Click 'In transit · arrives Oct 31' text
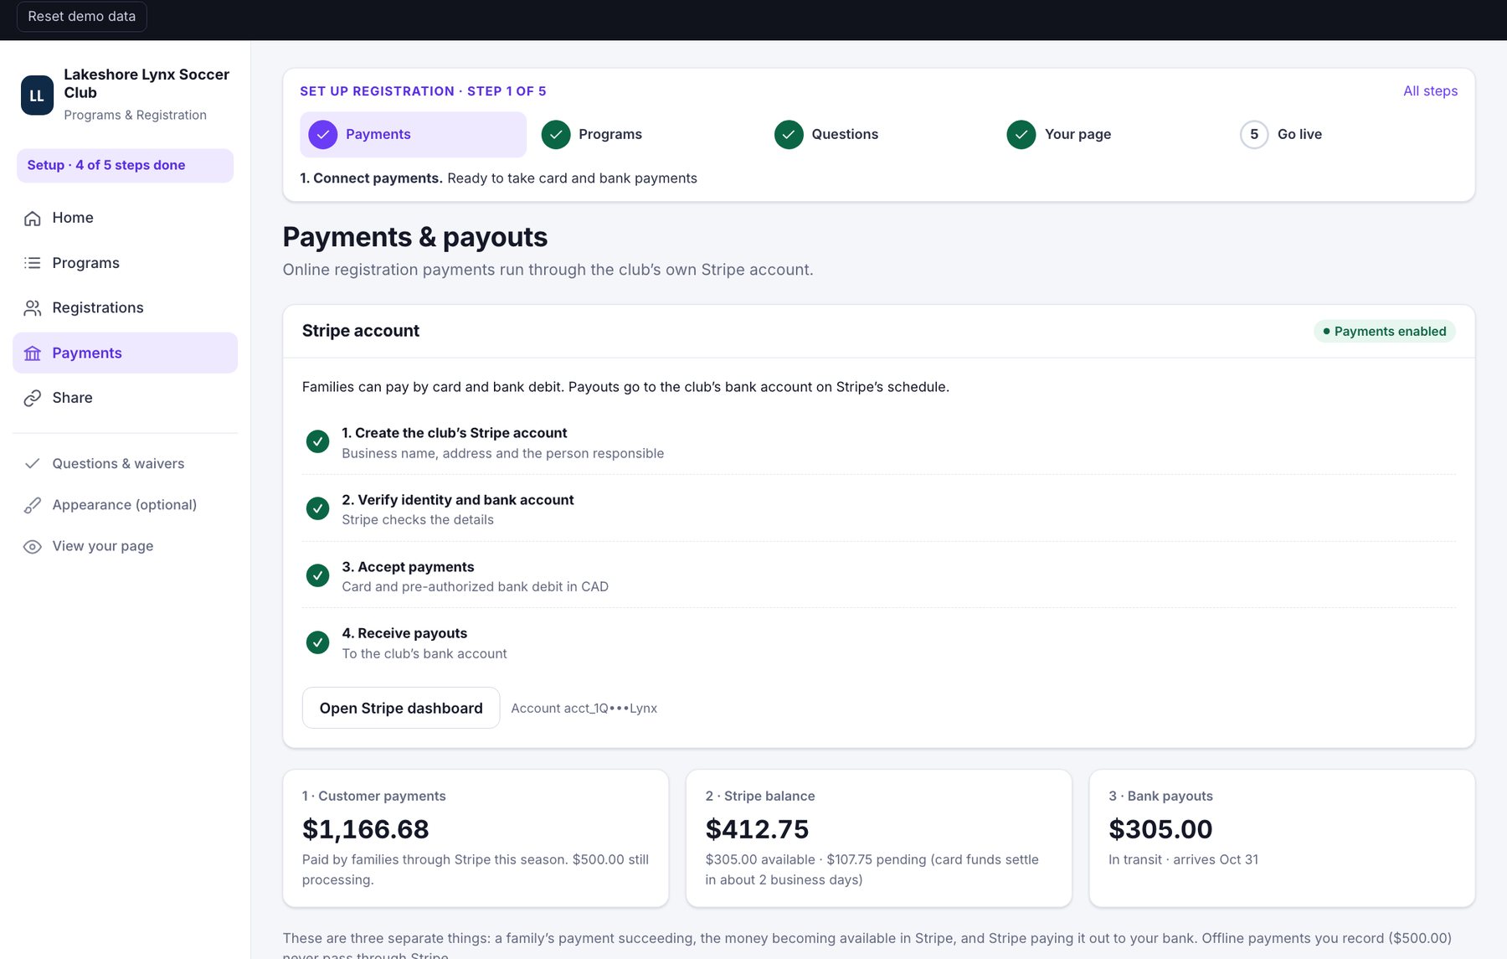1507x959 pixels. pos(1183,860)
